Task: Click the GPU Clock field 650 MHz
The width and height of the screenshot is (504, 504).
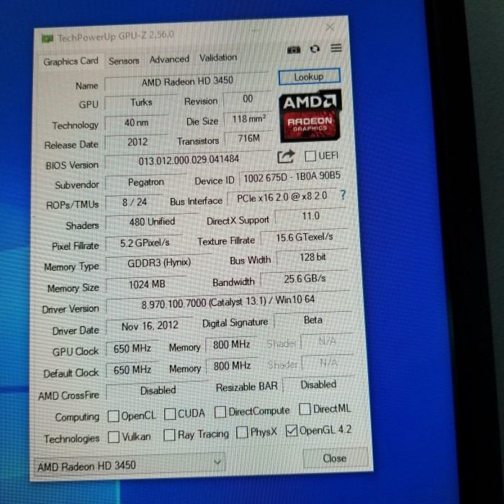Action: pos(132,348)
